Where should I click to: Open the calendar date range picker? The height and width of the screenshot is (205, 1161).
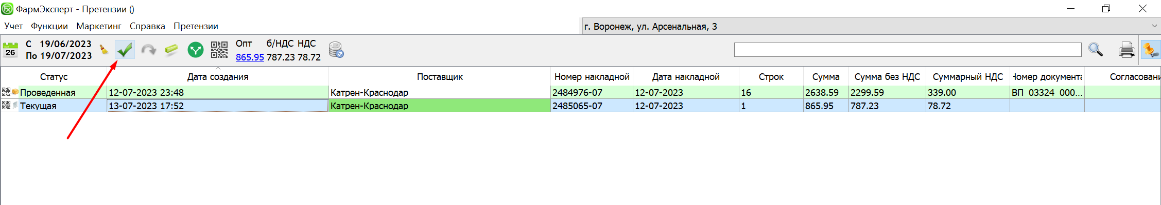coord(10,50)
